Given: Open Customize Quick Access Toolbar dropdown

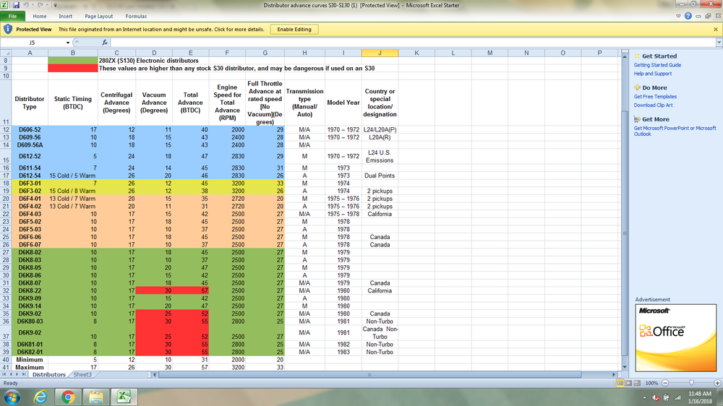Looking at the screenshot, I should (x=55, y=6).
